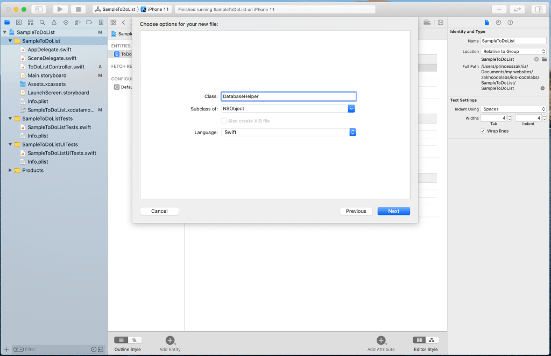Click the Cancel button
Screen dimensions: 551x356
point(159,211)
